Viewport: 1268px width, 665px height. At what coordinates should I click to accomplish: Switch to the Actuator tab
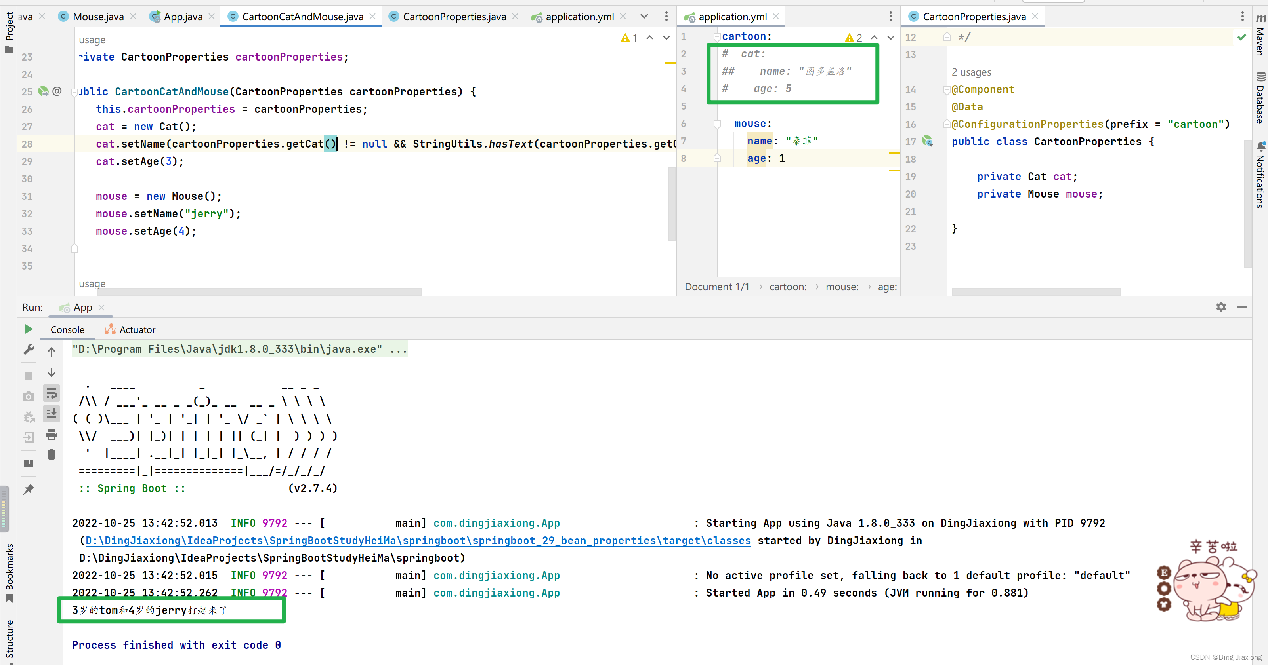pyautogui.click(x=130, y=330)
